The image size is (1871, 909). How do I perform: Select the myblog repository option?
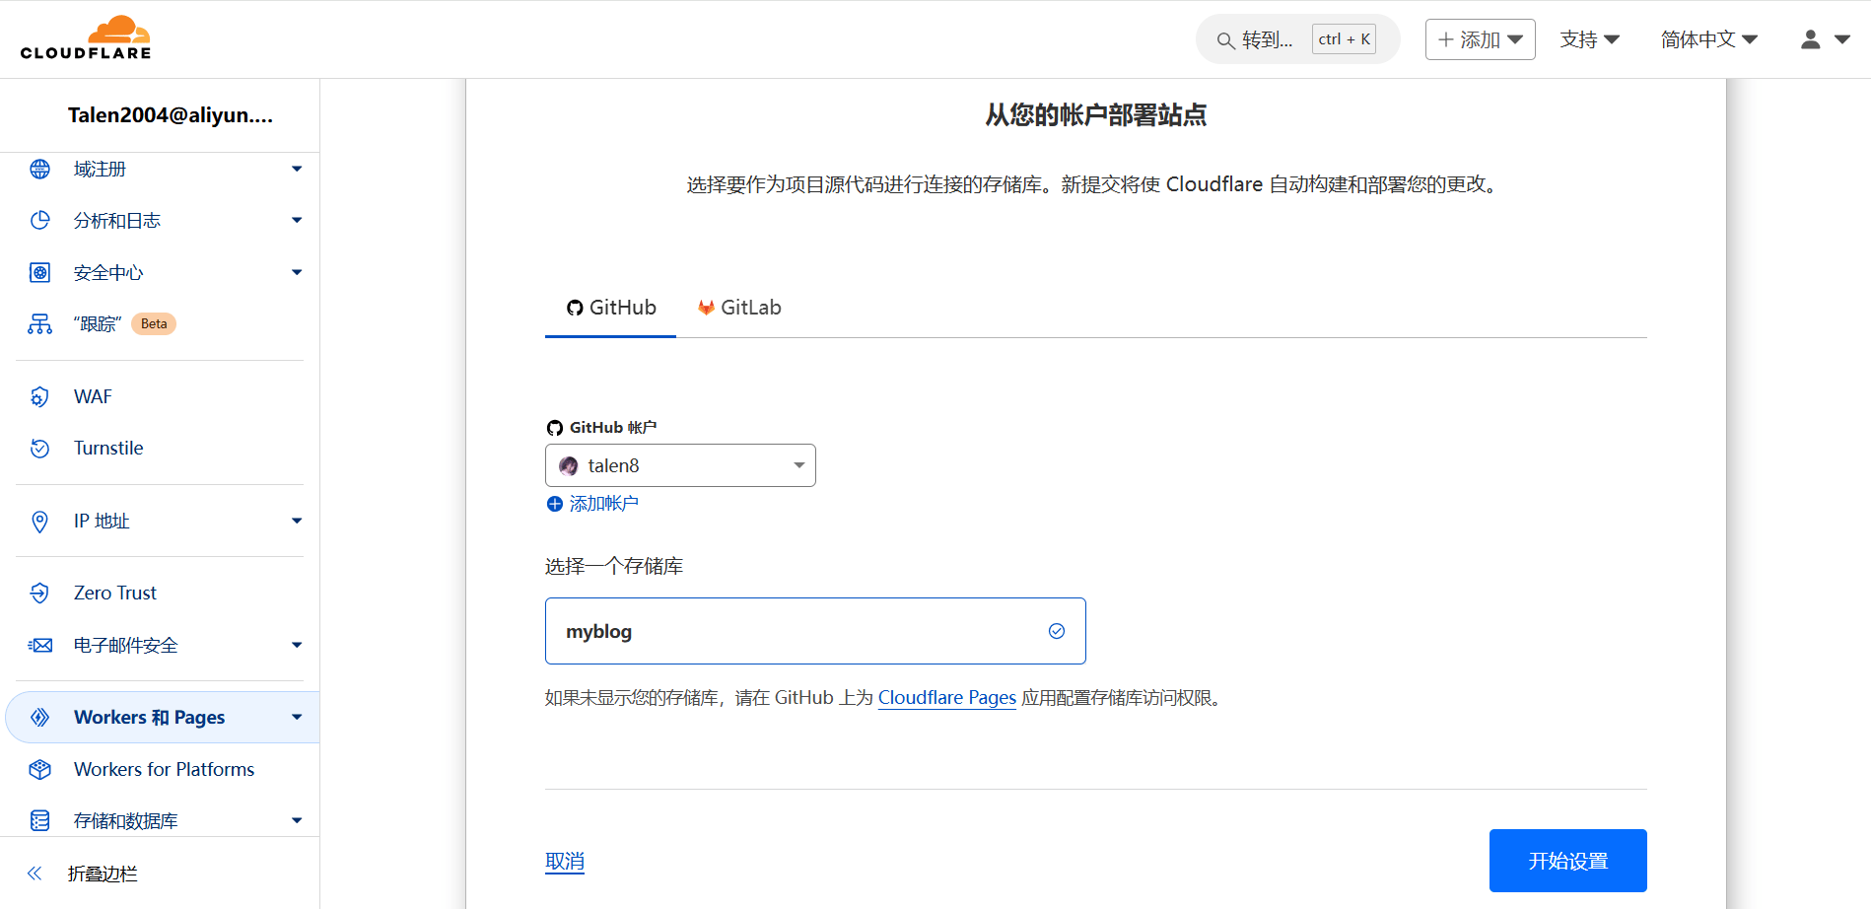point(814,631)
